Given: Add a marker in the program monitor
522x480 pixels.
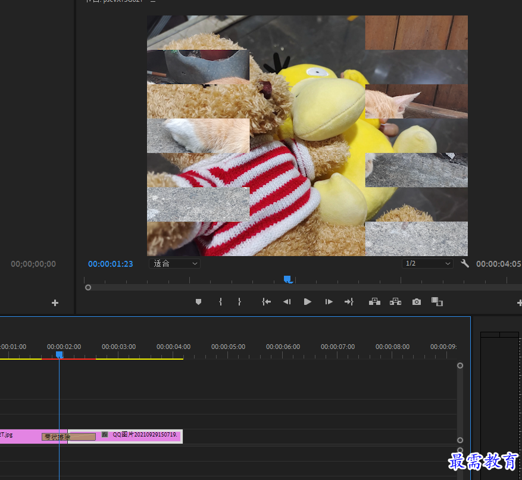Looking at the screenshot, I should (198, 302).
